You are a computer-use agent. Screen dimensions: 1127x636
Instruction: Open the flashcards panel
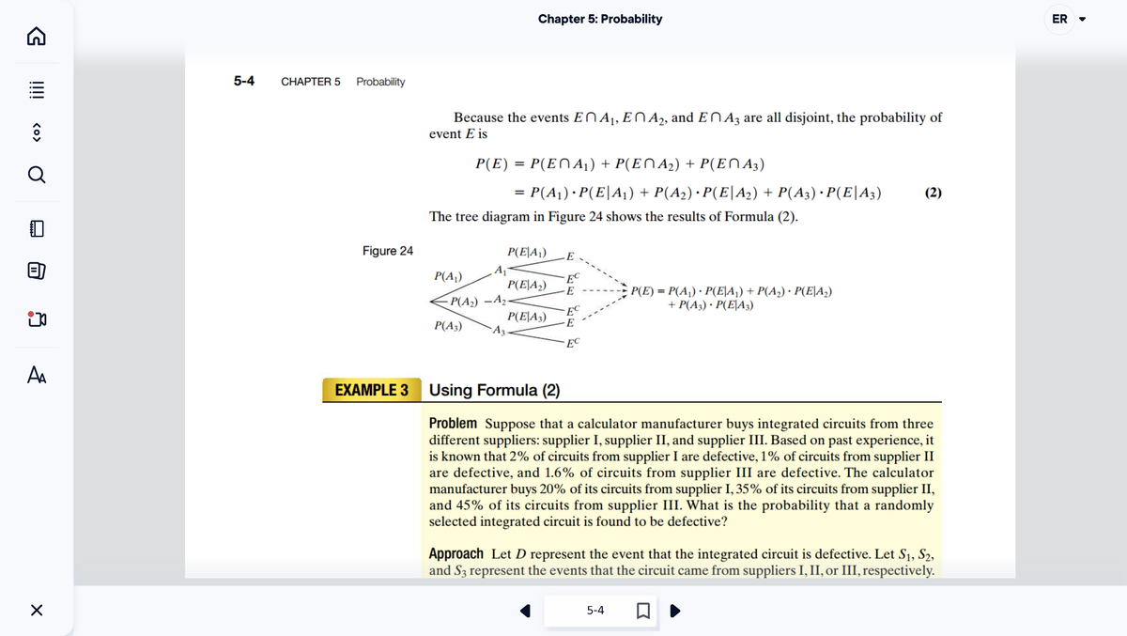[36, 270]
